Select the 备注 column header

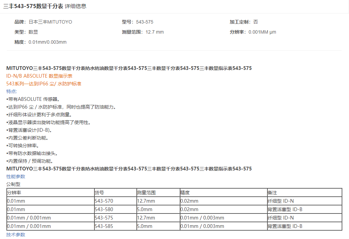point(272,193)
